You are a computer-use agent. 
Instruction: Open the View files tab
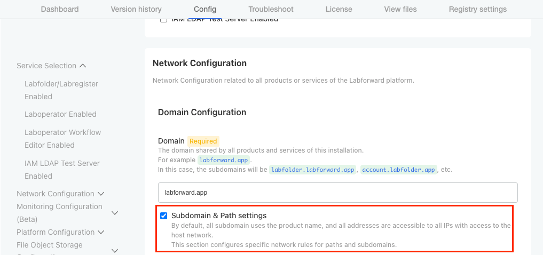click(x=400, y=10)
